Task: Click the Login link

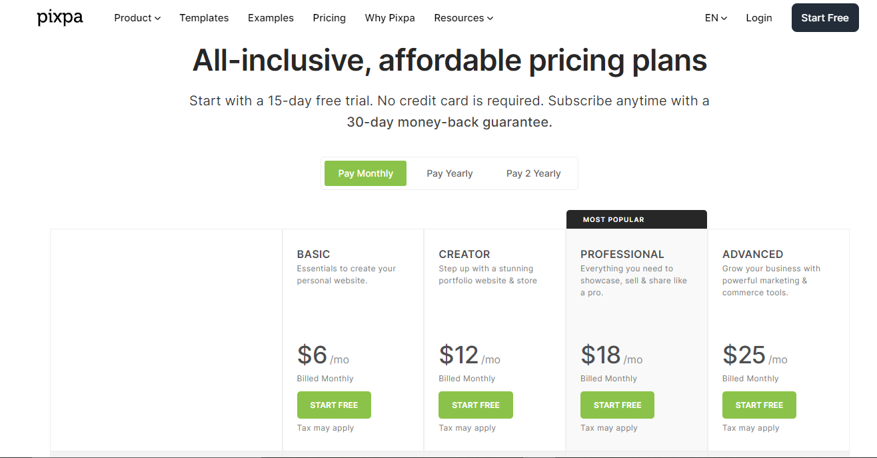Action: 758,18
